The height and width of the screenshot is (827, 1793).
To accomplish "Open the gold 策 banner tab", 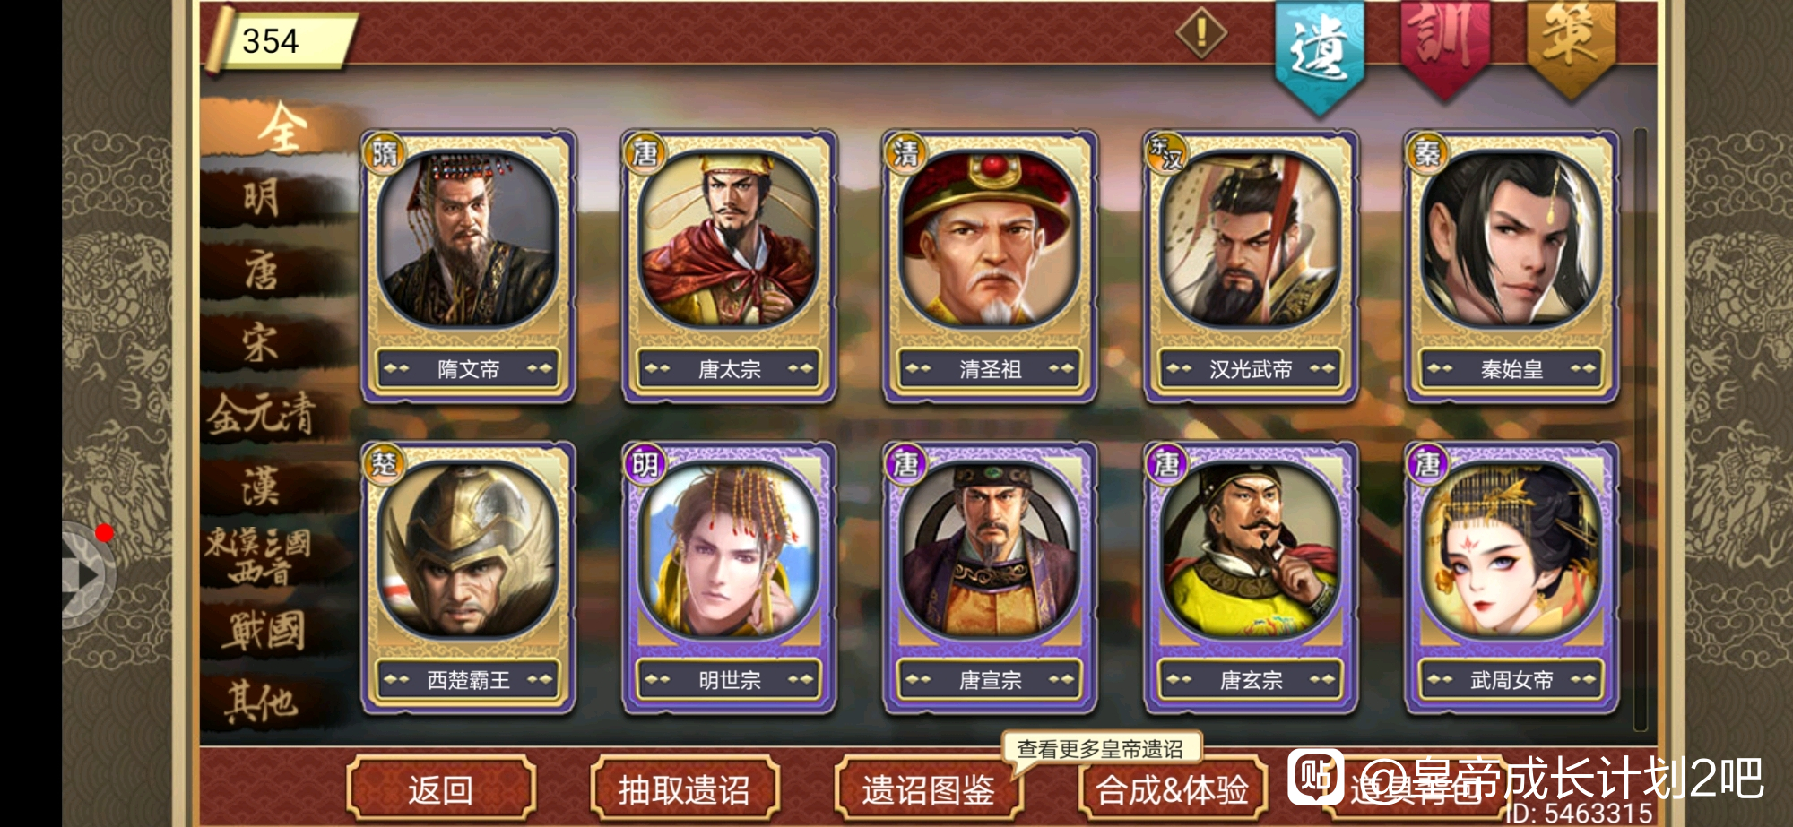I will click(1571, 45).
